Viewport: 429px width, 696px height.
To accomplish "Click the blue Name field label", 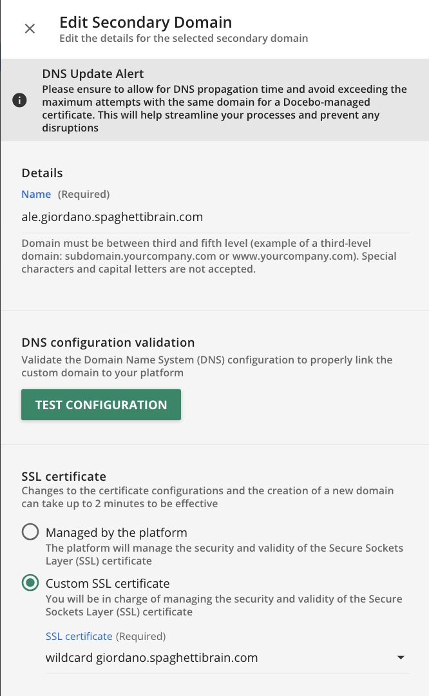I will [x=36, y=194].
